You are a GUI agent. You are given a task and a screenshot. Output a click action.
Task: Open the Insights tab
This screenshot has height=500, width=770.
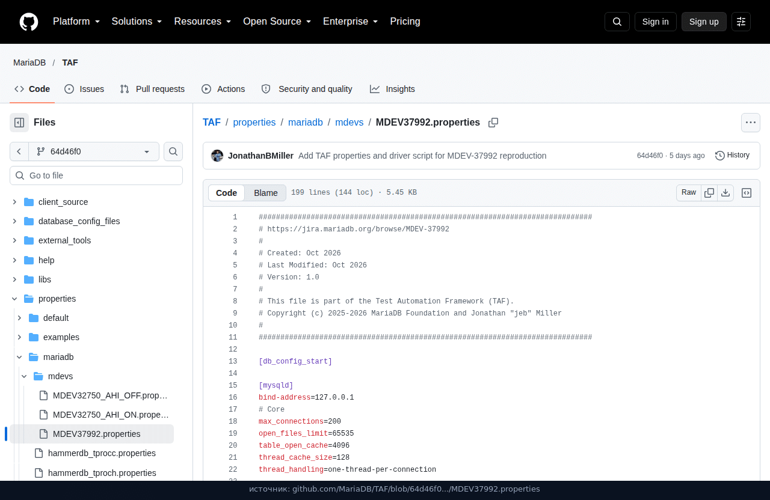click(392, 89)
